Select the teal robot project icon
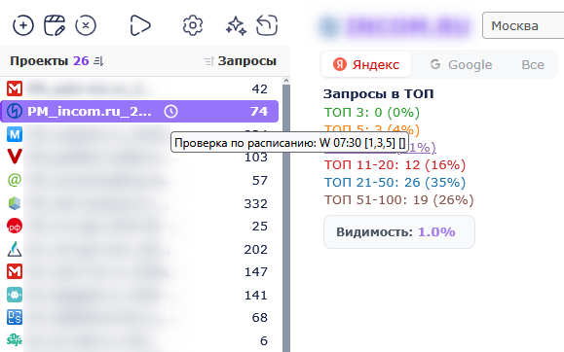 [15, 295]
